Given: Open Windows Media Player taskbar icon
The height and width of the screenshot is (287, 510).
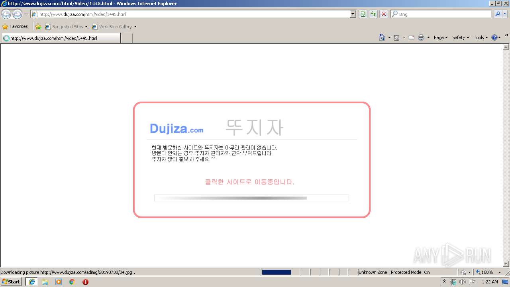Looking at the screenshot, I should [x=59, y=282].
